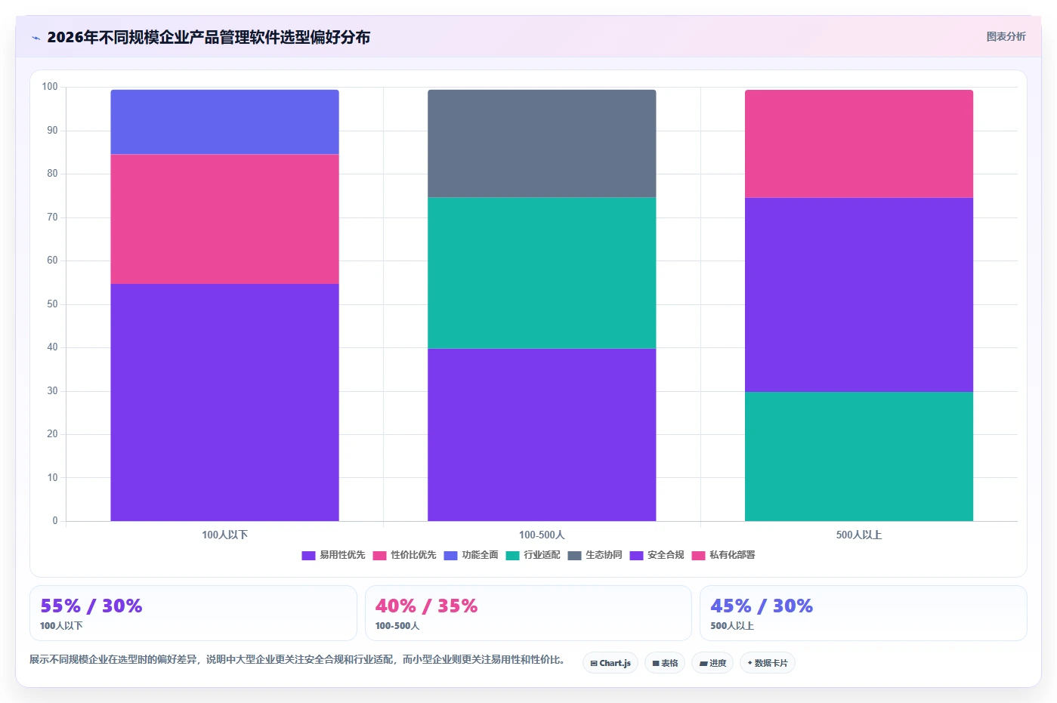Open the 40% / 35% stat card
The height and width of the screenshot is (703, 1057).
pyautogui.click(x=528, y=613)
